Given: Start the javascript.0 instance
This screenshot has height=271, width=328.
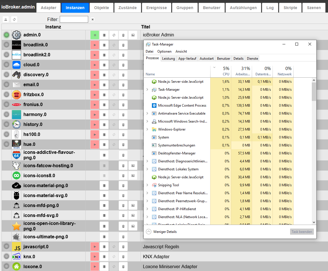Looking at the screenshot, I should (95, 247).
